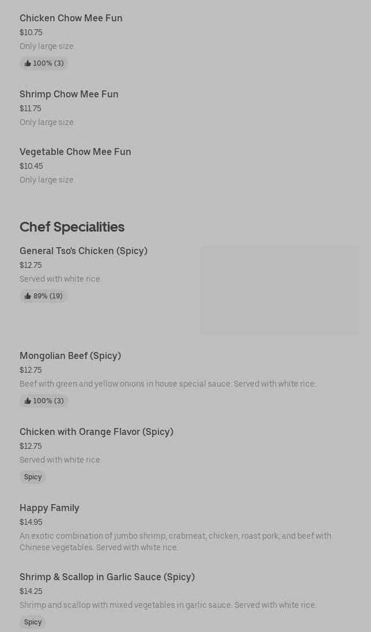
Task: Click thumbs-up icon under Chicken Chow Mee Fun
Action: click(x=28, y=63)
